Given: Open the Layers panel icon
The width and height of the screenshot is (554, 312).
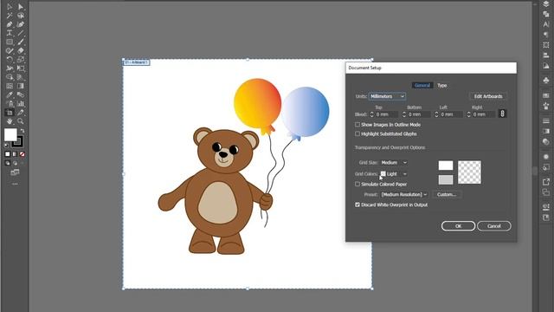Looking at the screenshot, I should tap(546, 4).
